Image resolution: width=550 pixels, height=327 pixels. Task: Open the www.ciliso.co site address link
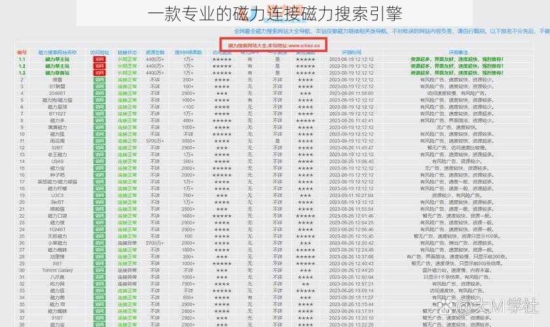(x=304, y=46)
